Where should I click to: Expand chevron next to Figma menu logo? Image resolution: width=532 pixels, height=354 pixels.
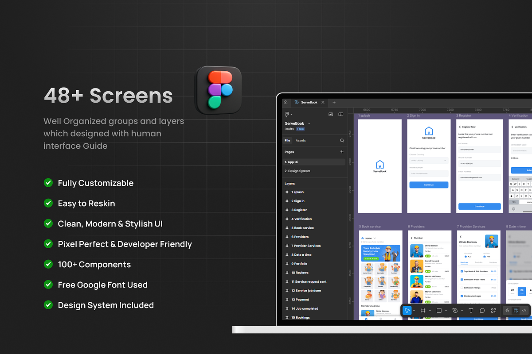click(291, 115)
